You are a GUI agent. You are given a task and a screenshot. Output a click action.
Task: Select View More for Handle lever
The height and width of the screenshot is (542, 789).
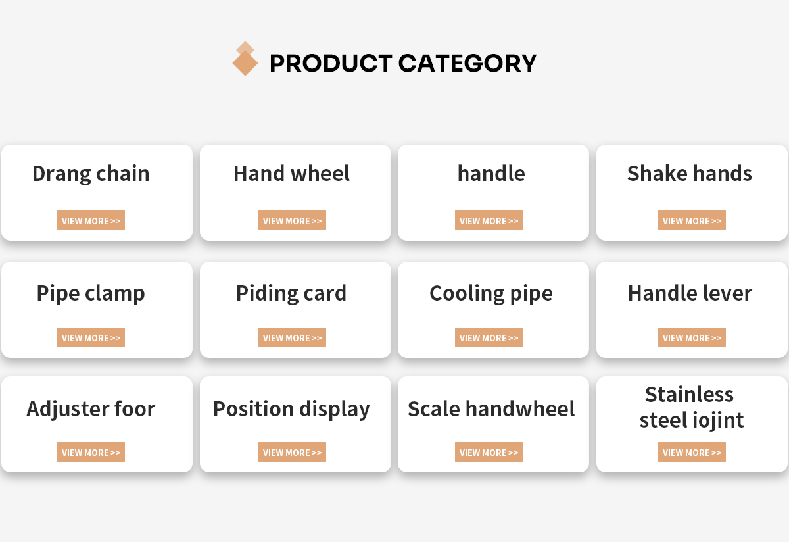tap(692, 337)
